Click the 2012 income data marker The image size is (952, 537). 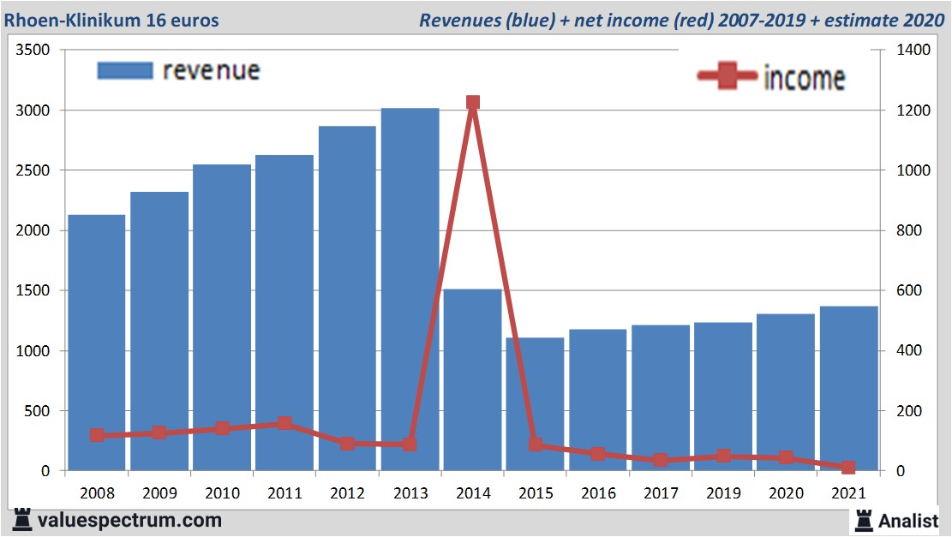(x=347, y=444)
